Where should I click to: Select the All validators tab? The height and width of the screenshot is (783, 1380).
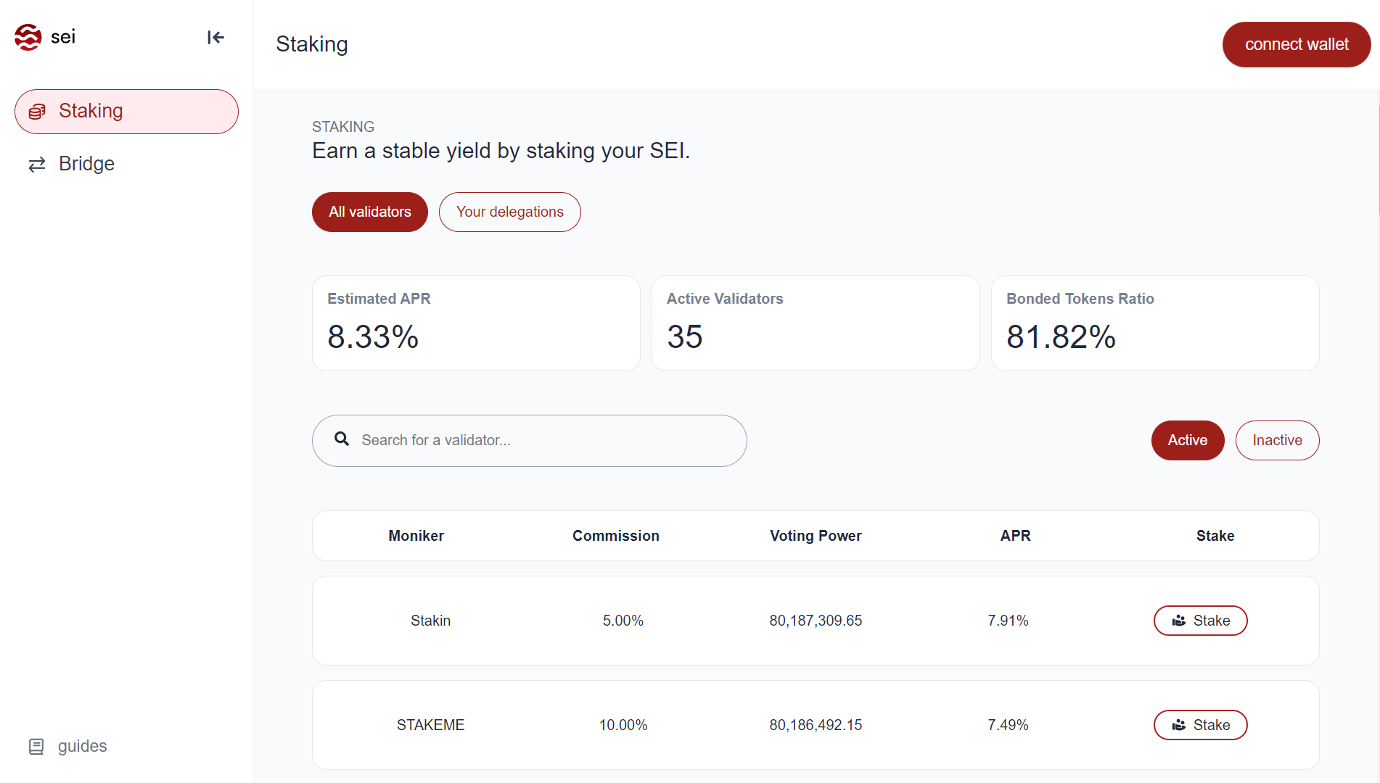[370, 212]
